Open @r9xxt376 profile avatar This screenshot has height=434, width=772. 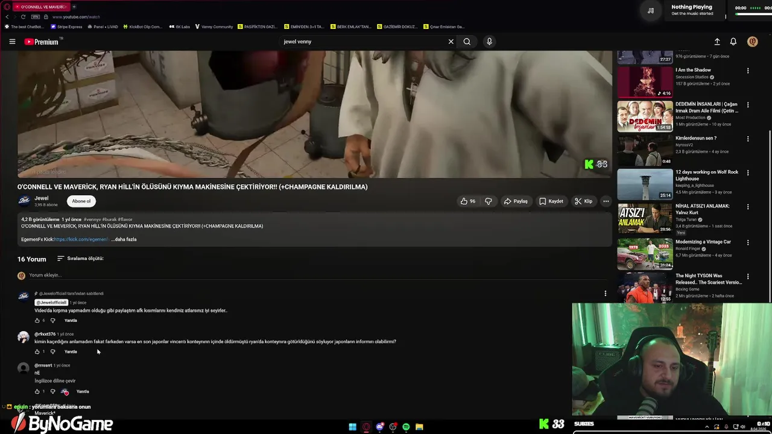click(x=24, y=337)
